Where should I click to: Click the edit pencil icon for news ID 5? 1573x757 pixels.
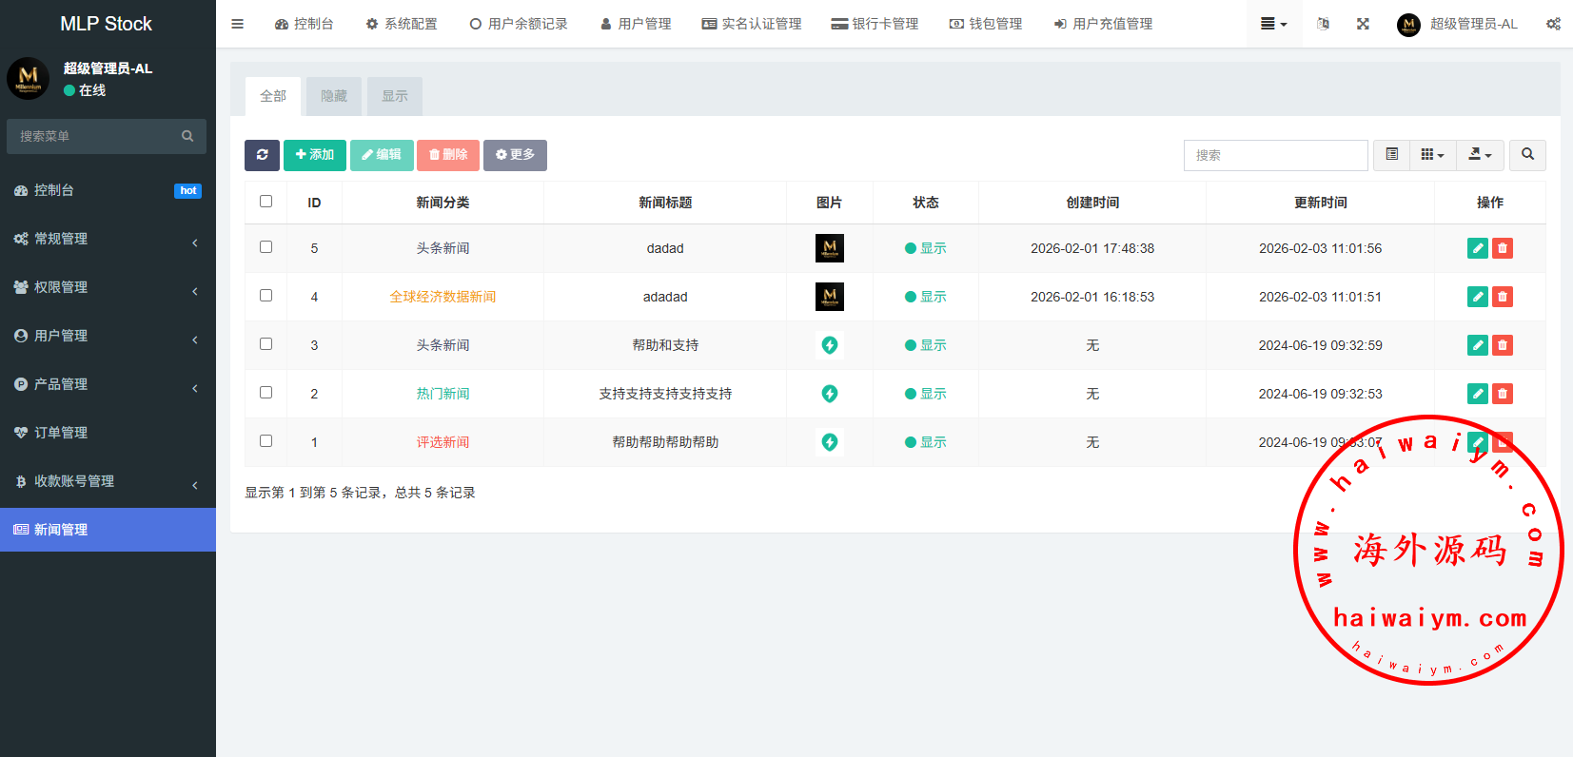tap(1477, 248)
